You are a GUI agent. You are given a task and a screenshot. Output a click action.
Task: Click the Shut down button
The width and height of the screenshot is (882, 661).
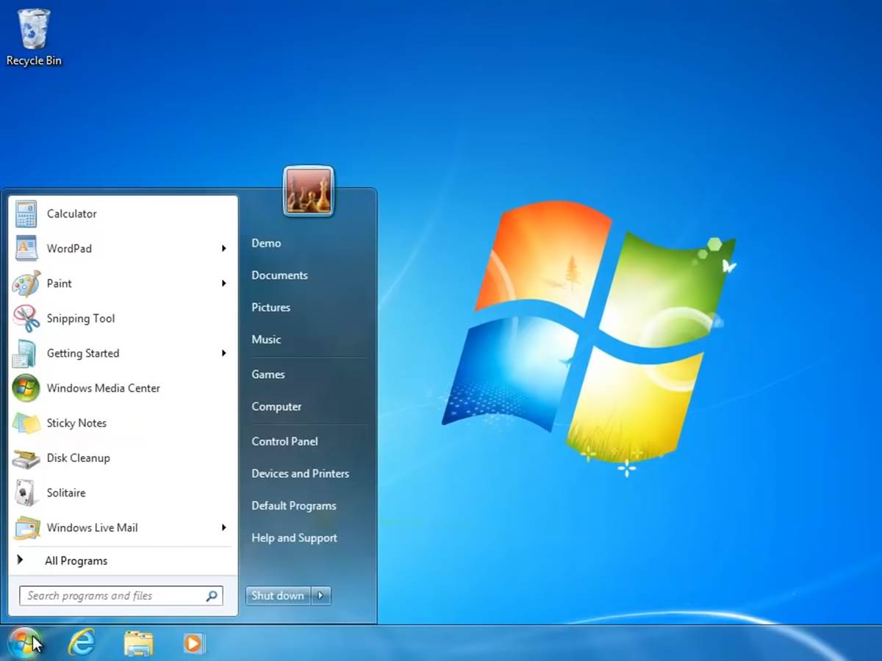tap(278, 596)
